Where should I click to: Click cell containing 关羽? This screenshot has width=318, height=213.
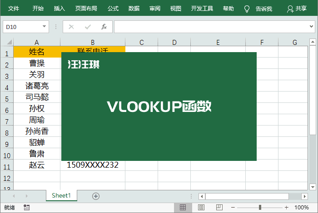[37, 74]
